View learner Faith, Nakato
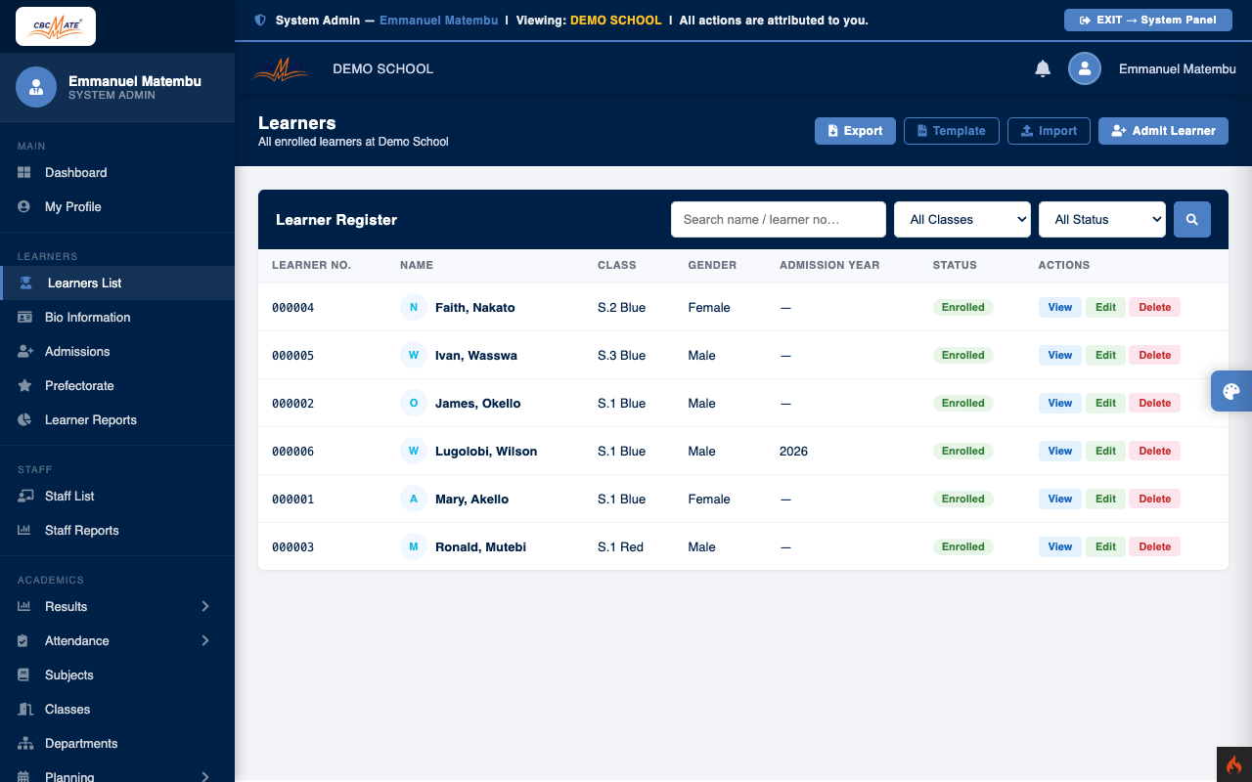Viewport: 1252px width, 782px height. [x=1060, y=307]
